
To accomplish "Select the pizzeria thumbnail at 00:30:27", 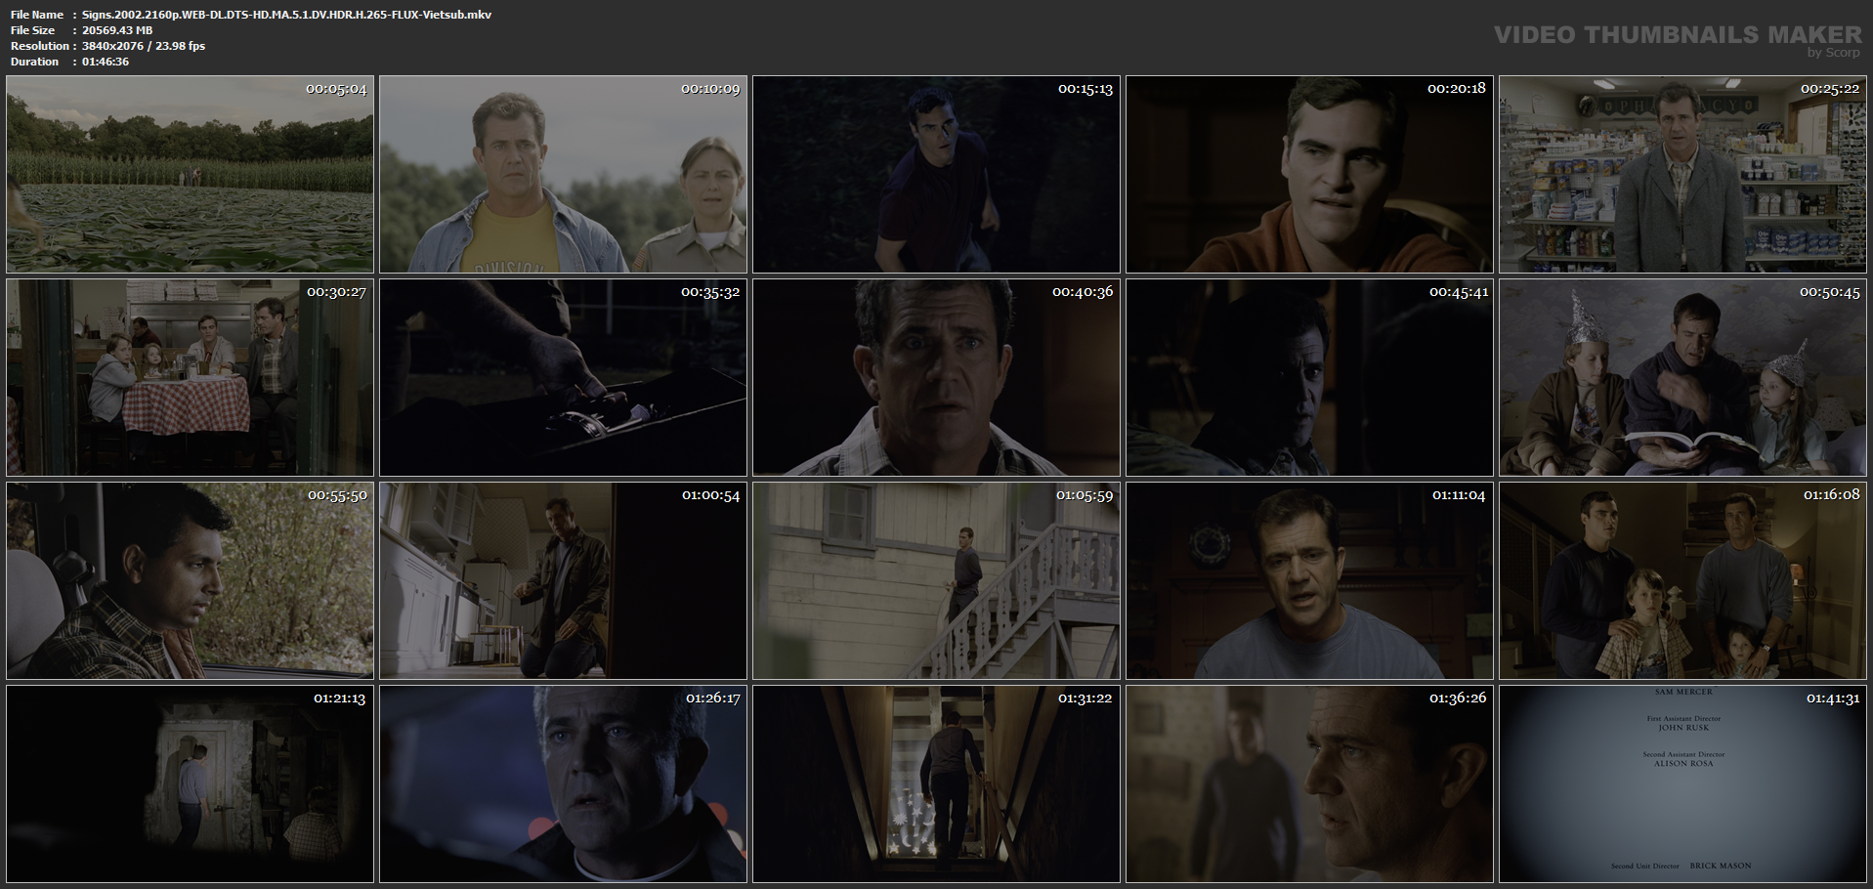I will [x=190, y=377].
